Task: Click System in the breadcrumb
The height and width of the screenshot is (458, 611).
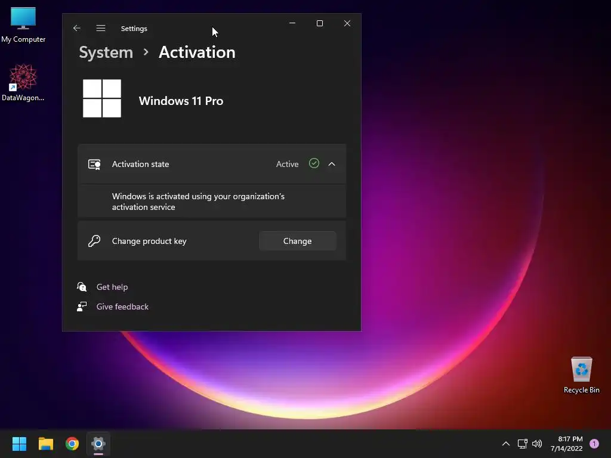Action: coord(106,52)
